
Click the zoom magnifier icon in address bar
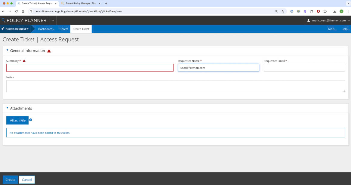276,11
